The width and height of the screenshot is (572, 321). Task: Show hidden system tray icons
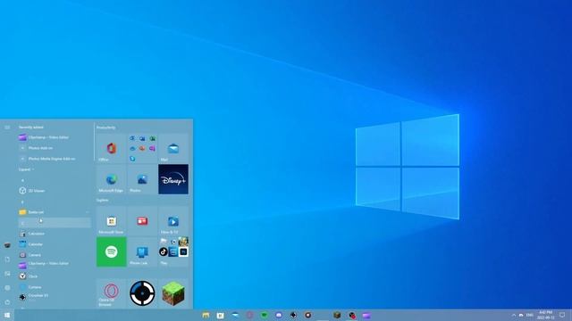(x=514, y=315)
